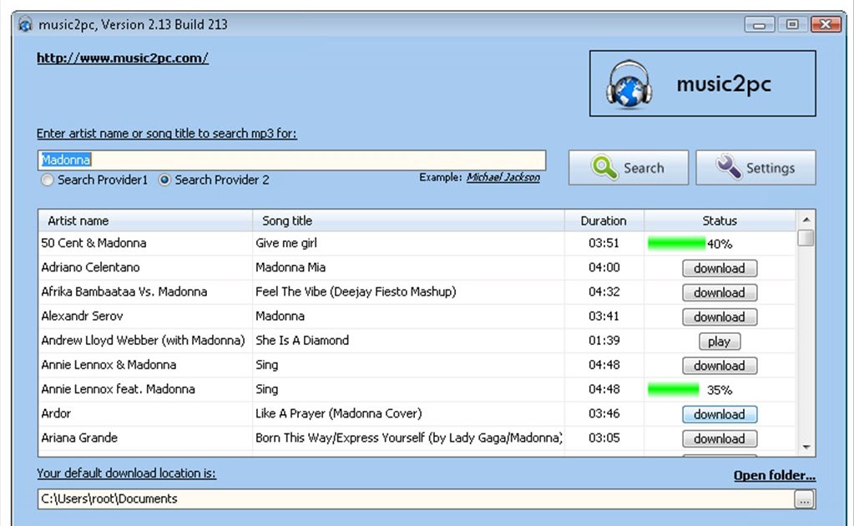The height and width of the screenshot is (526, 854).
Task: Download Adriano Celentano's Madonna Mia
Action: click(720, 269)
